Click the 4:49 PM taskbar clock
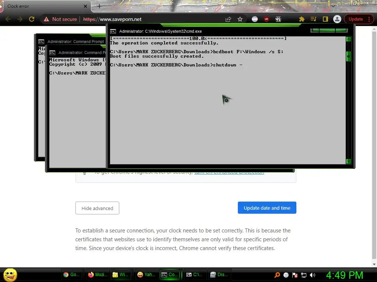This screenshot has width=377, height=282. click(345, 275)
